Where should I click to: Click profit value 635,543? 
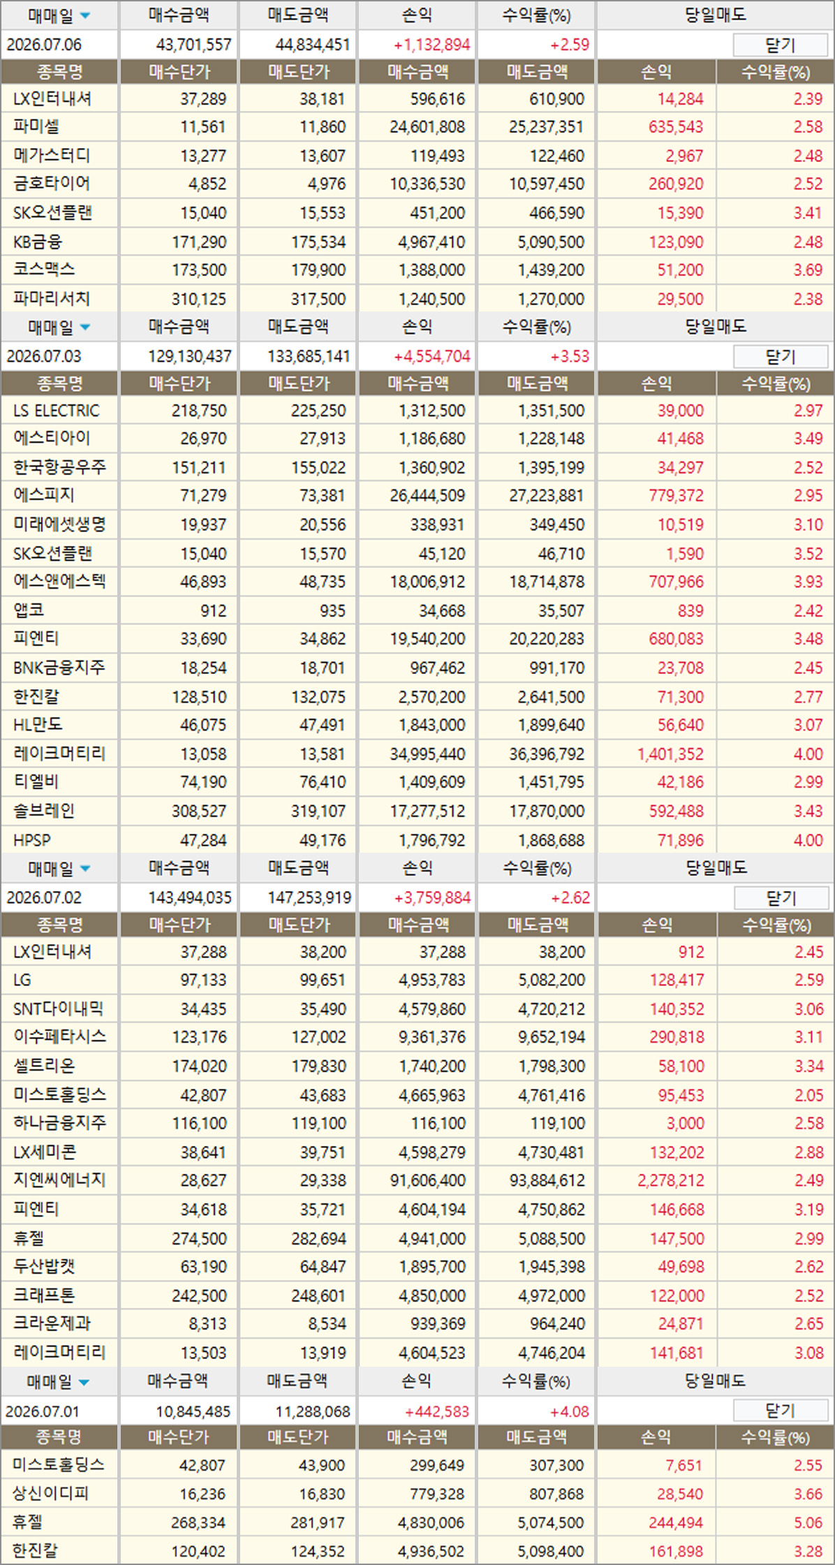676,127
